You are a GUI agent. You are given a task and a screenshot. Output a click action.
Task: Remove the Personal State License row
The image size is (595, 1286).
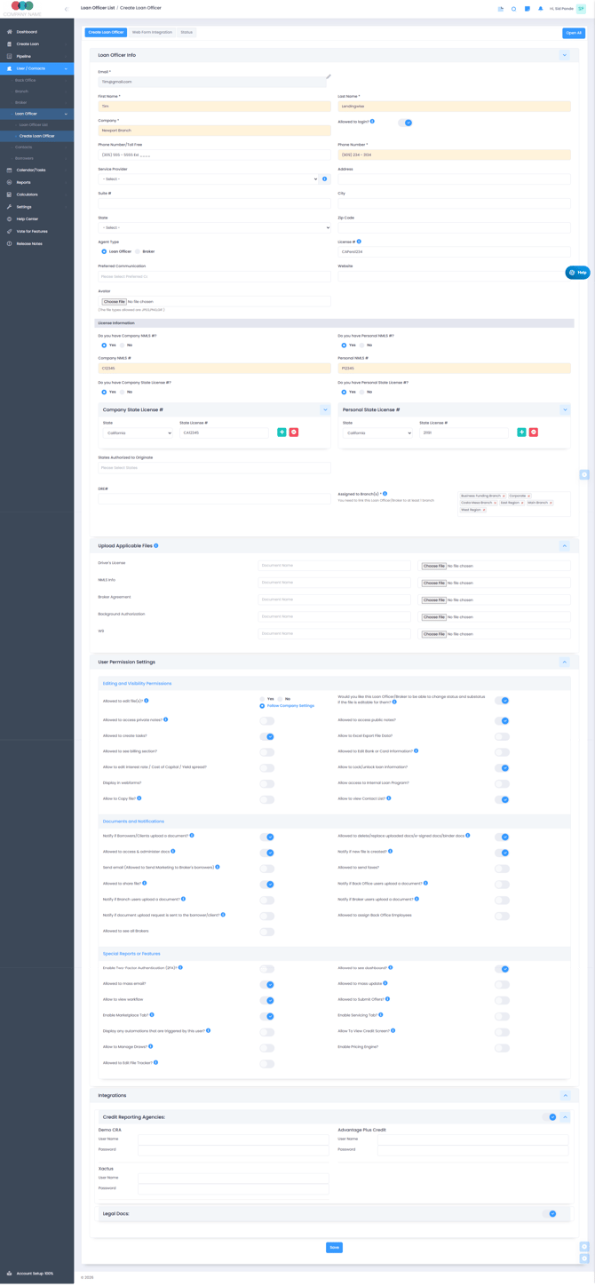click(x=534, y=433)
